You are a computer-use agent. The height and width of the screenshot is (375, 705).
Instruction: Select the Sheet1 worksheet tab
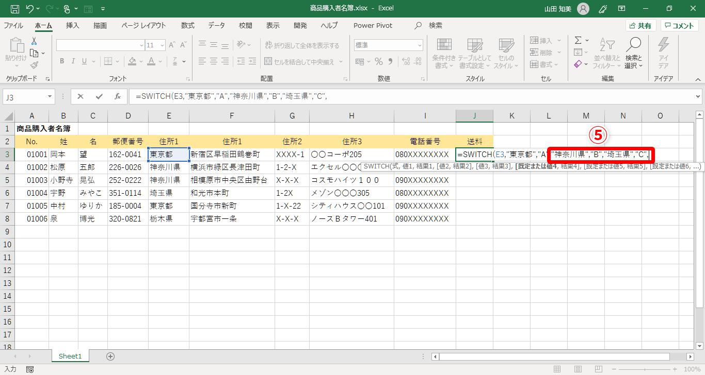click(x=70, y=356)
